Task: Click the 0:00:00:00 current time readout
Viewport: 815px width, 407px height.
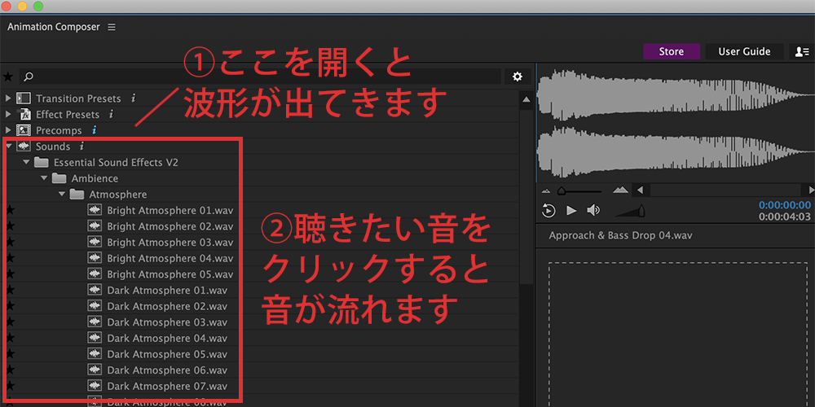Action: point(784,205)
